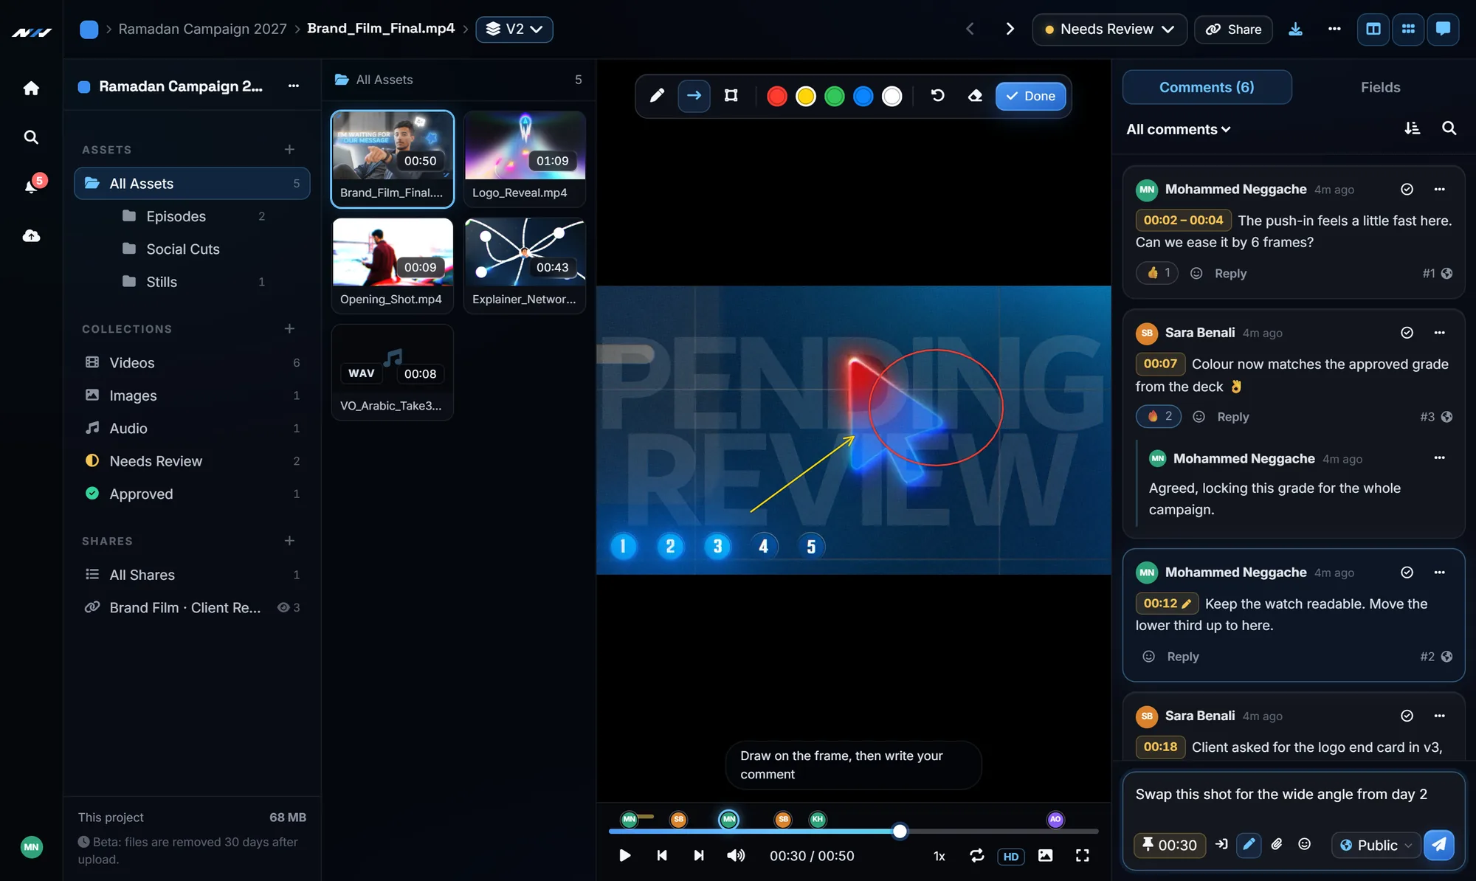Select the freehand pencil draw tool
This screenshot has width=1476, height=881.
point(657,96)
